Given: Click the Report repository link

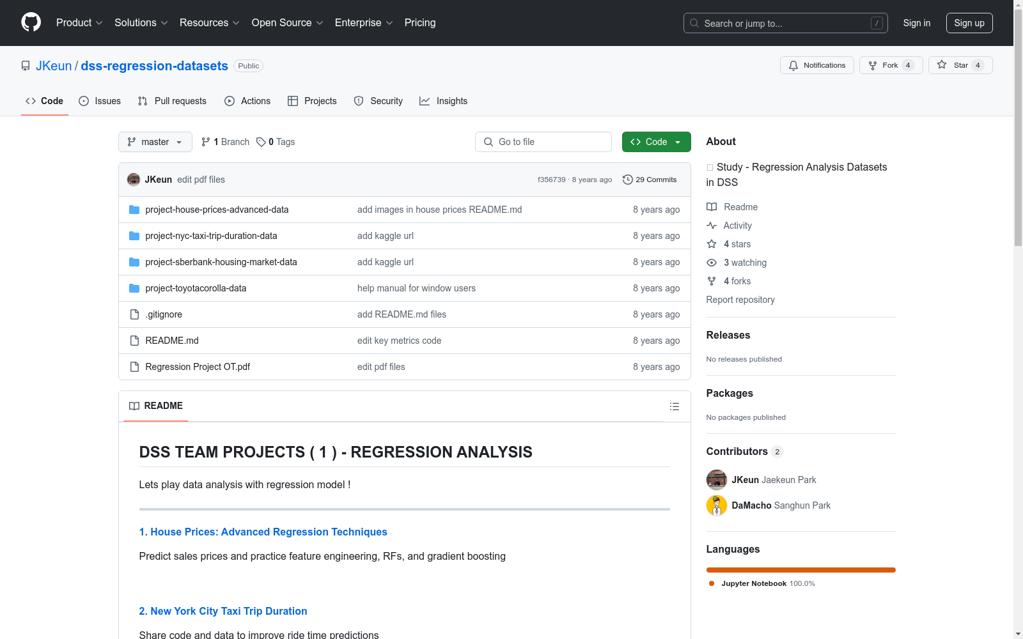Looking at the screenshot, I should pyautogui.click(x=740, y=300).
